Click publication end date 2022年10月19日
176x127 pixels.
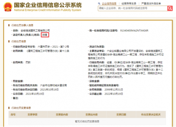click(114, 94)
